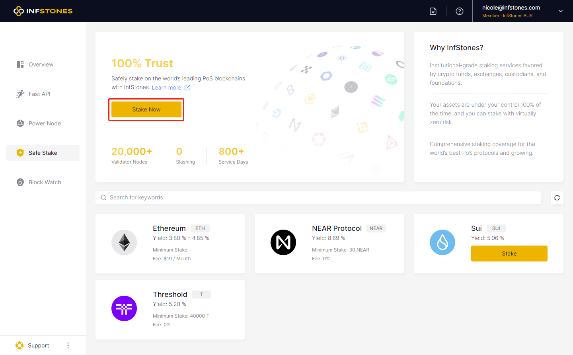Click NEAR Minimum Stake: 30 NEAR
The image size is (573, 355).
341,250
